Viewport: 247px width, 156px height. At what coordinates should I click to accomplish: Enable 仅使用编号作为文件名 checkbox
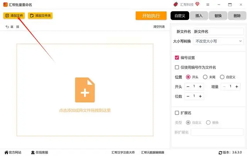pos(177,67)
